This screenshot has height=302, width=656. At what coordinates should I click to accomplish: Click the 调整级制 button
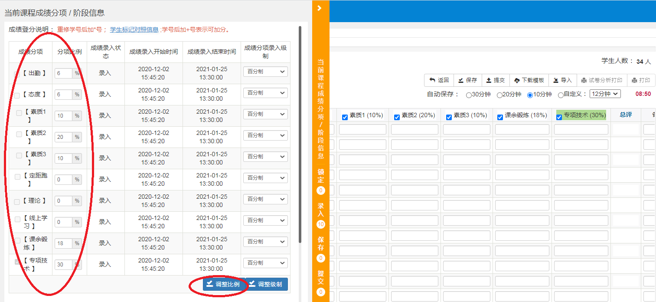(x=266, y=284)
